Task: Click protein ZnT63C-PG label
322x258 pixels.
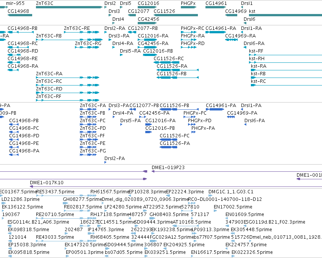Action: click(93, 151)
